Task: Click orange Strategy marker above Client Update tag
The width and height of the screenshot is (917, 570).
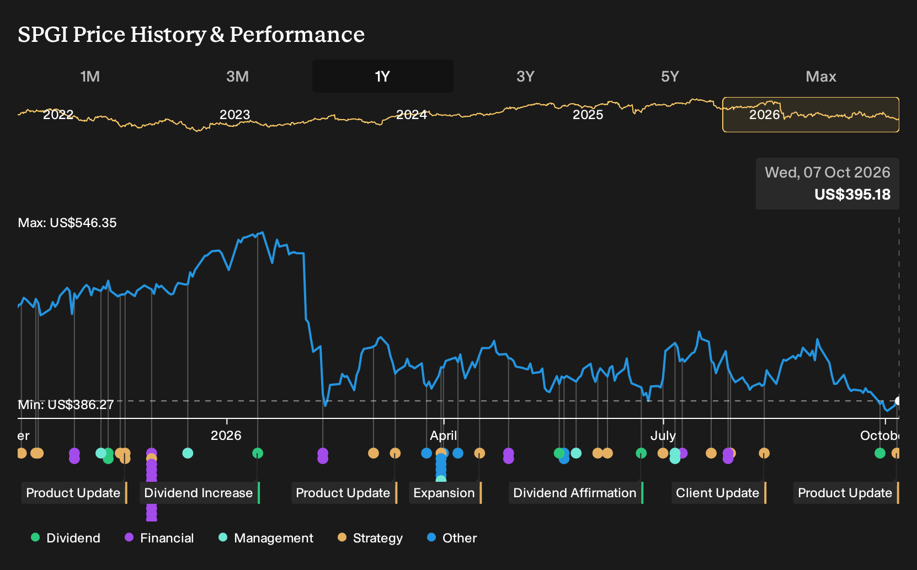Action: tap(764, 453)
